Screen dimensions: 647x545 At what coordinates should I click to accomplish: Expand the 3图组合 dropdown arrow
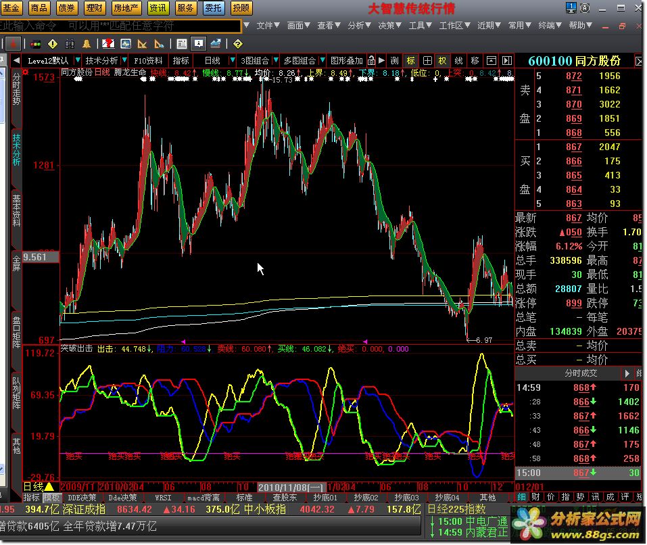[276, 61]
